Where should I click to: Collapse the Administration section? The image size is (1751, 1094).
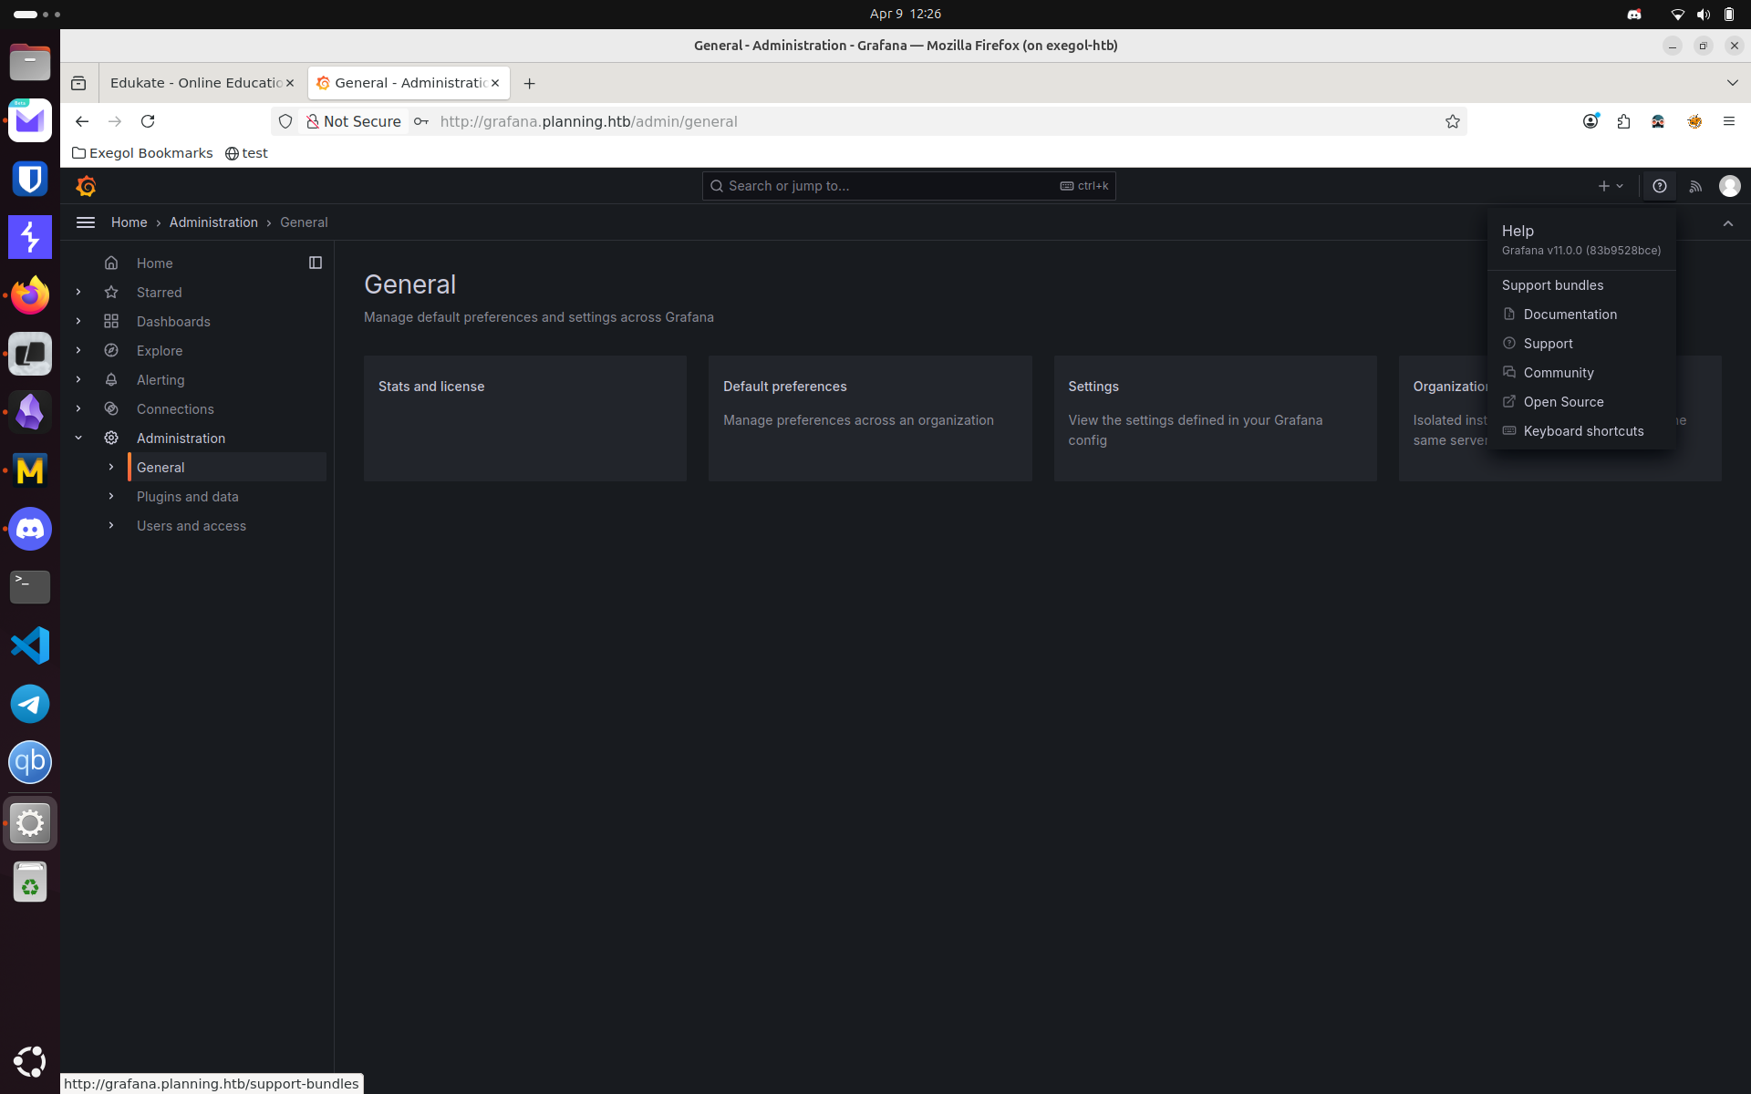coord(78,439)
